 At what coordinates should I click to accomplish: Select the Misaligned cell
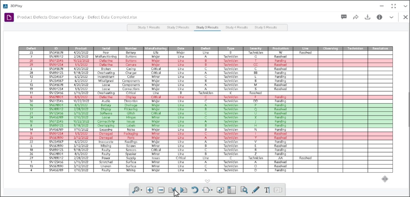click(106, 81)
